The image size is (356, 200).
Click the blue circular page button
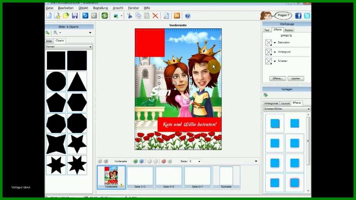pyautogui.click(x=141, y=161)
